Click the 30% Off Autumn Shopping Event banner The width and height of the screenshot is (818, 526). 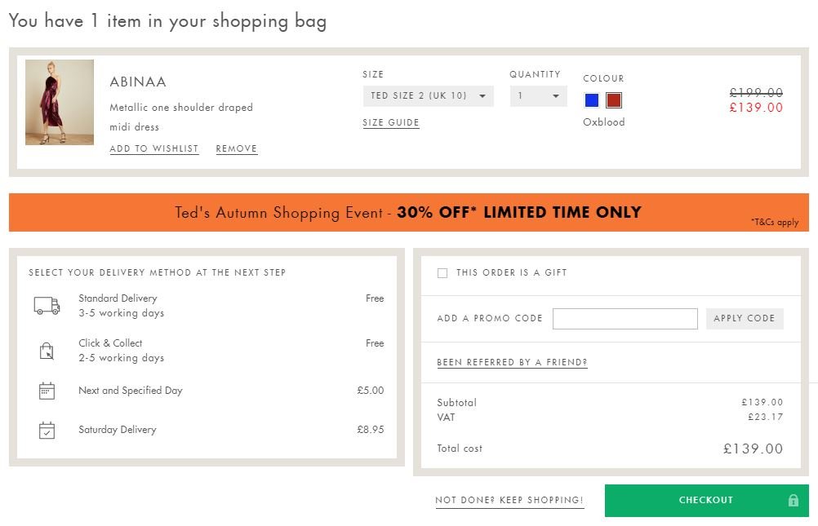tap(408, 213)
